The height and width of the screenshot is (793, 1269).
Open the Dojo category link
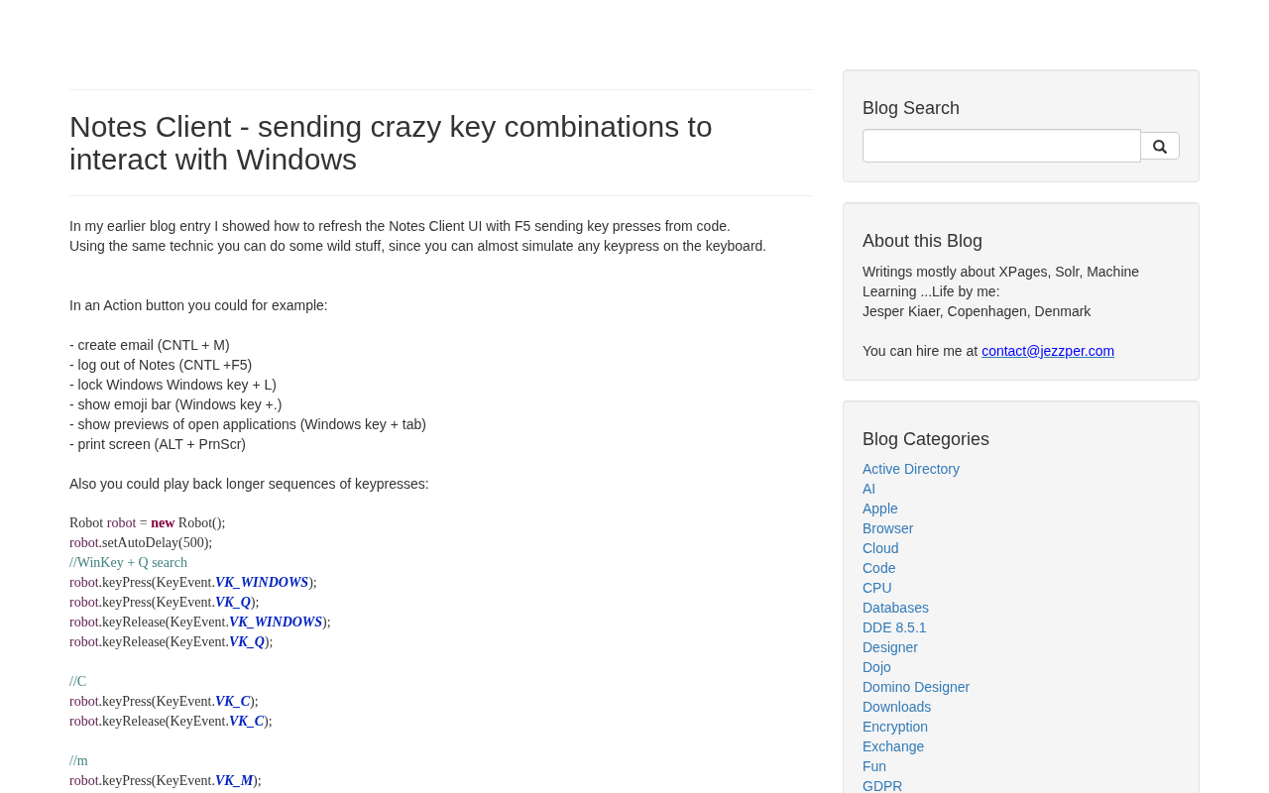877,667
